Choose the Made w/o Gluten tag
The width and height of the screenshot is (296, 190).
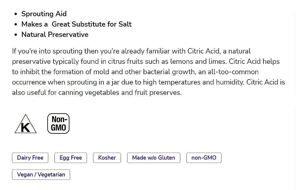(154, 158)
